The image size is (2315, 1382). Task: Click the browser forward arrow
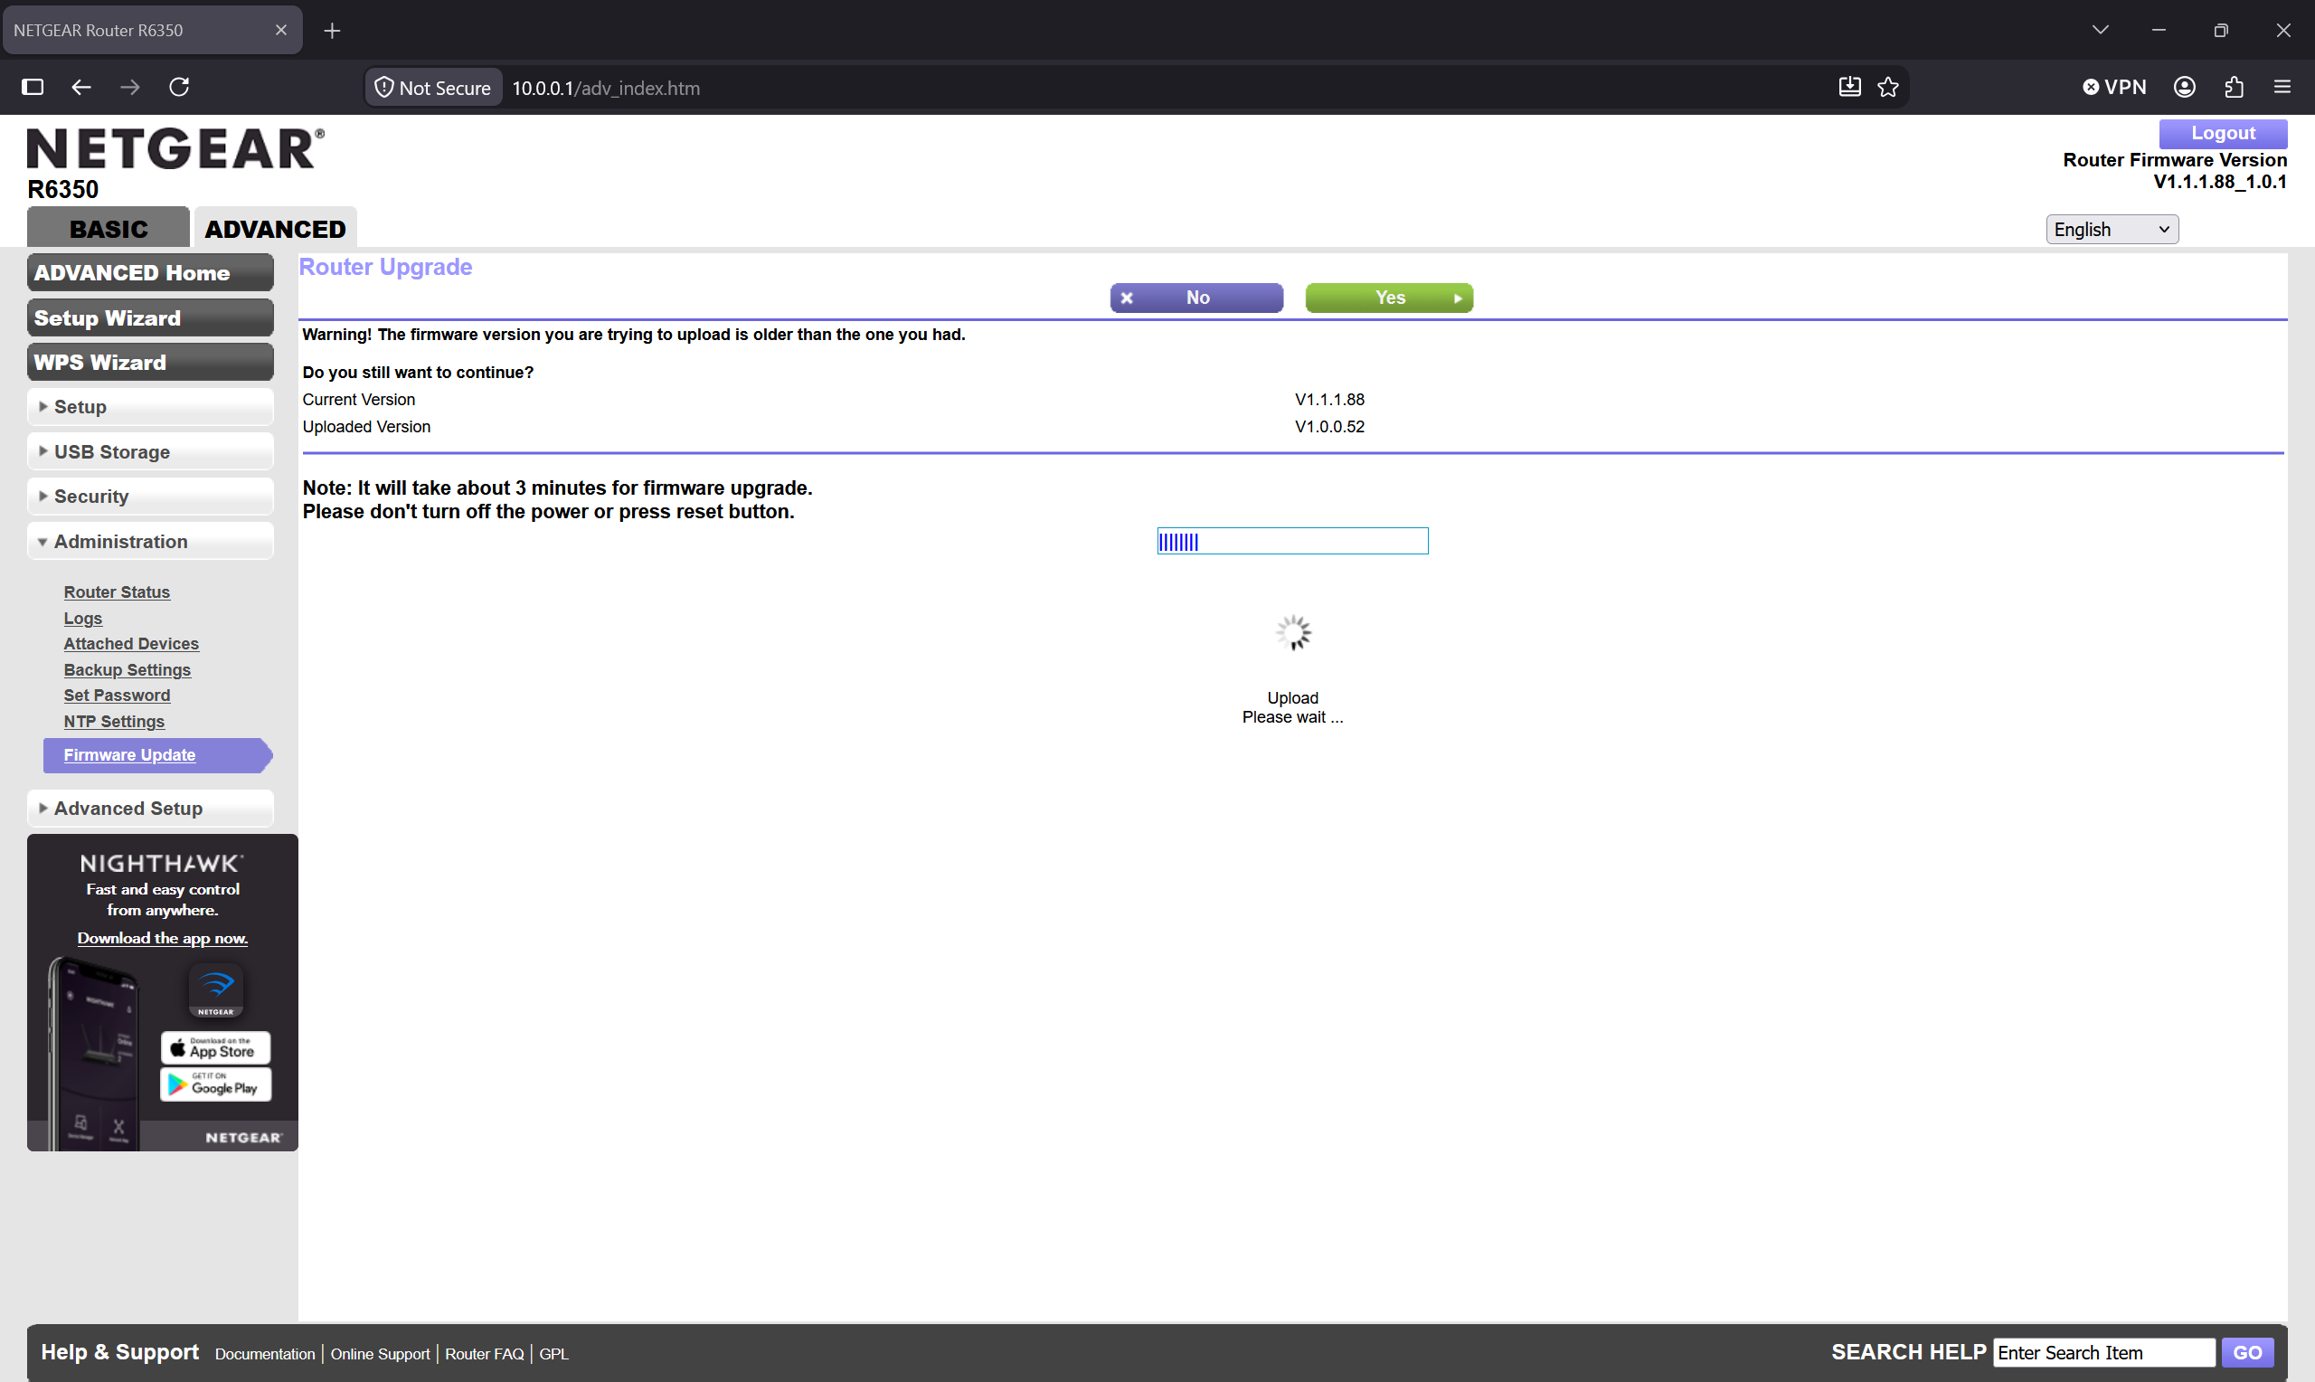click(130, 87)
